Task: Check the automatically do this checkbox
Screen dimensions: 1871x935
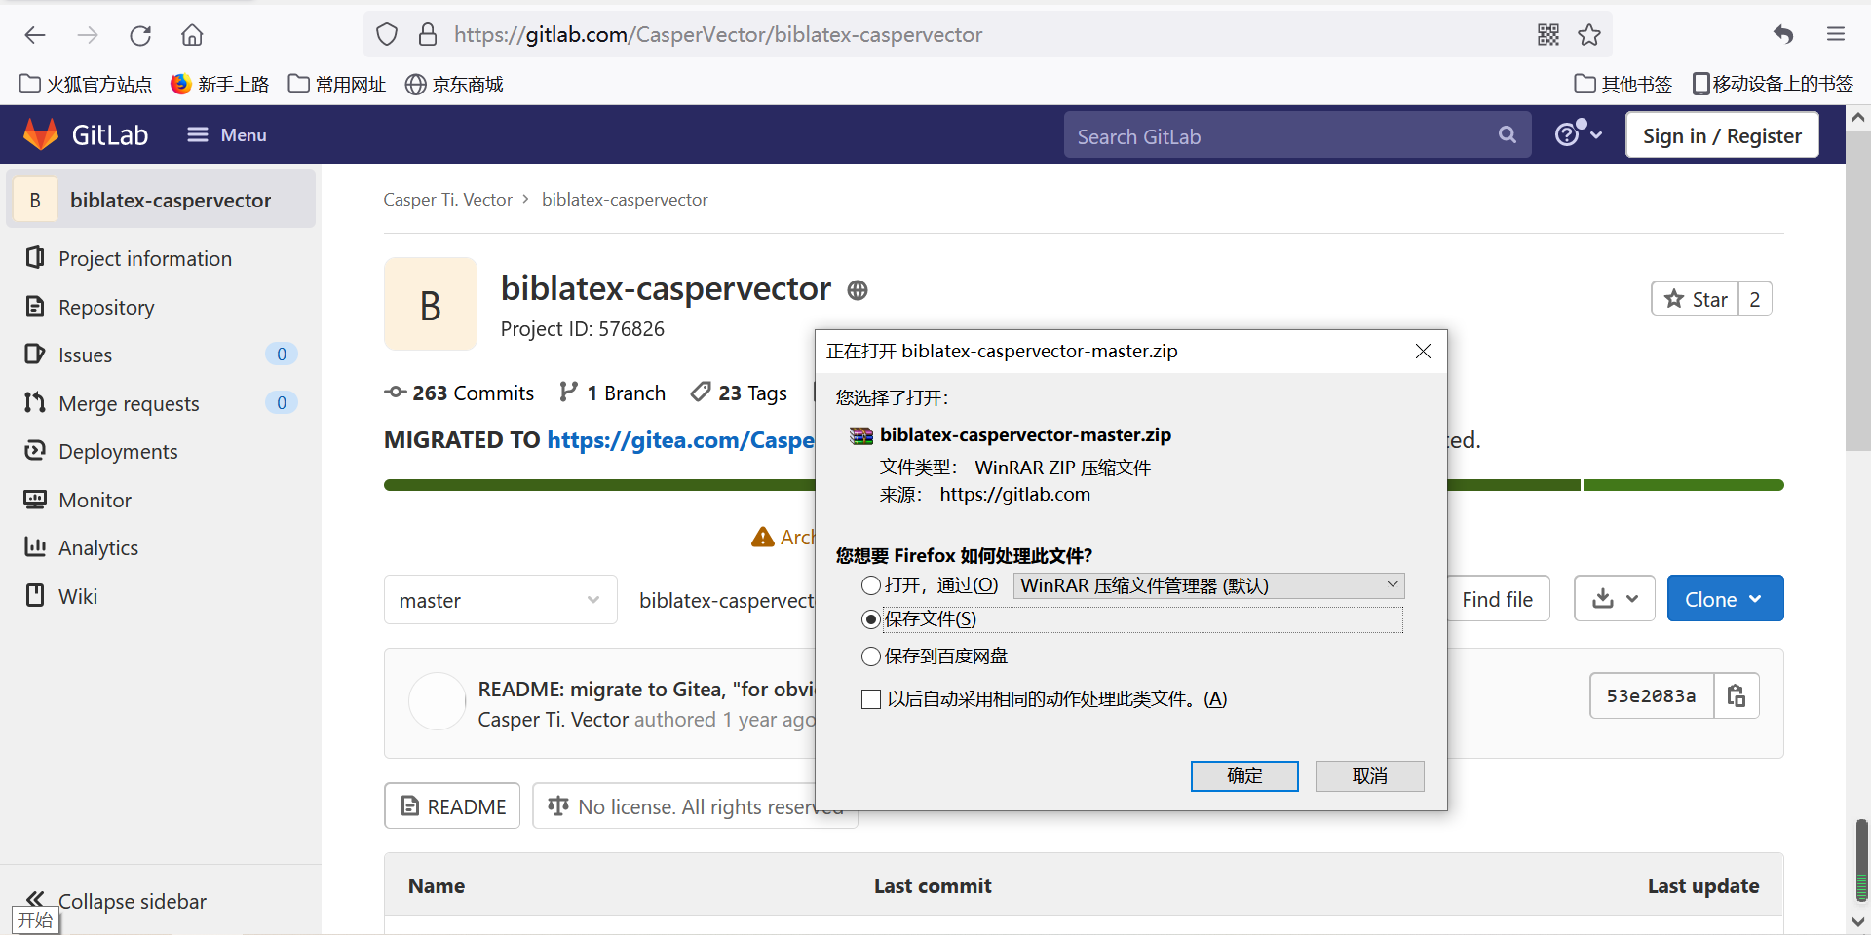Action: coord(871,699)
